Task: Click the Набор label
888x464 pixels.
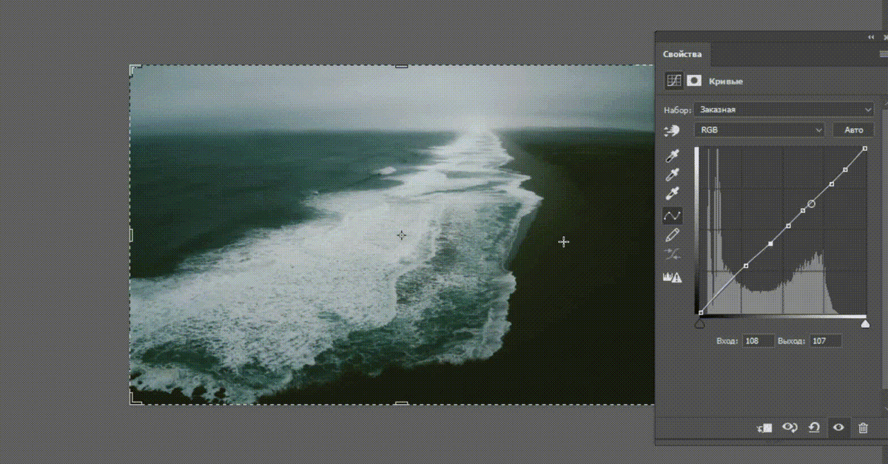Action: (x=677, y=110)
